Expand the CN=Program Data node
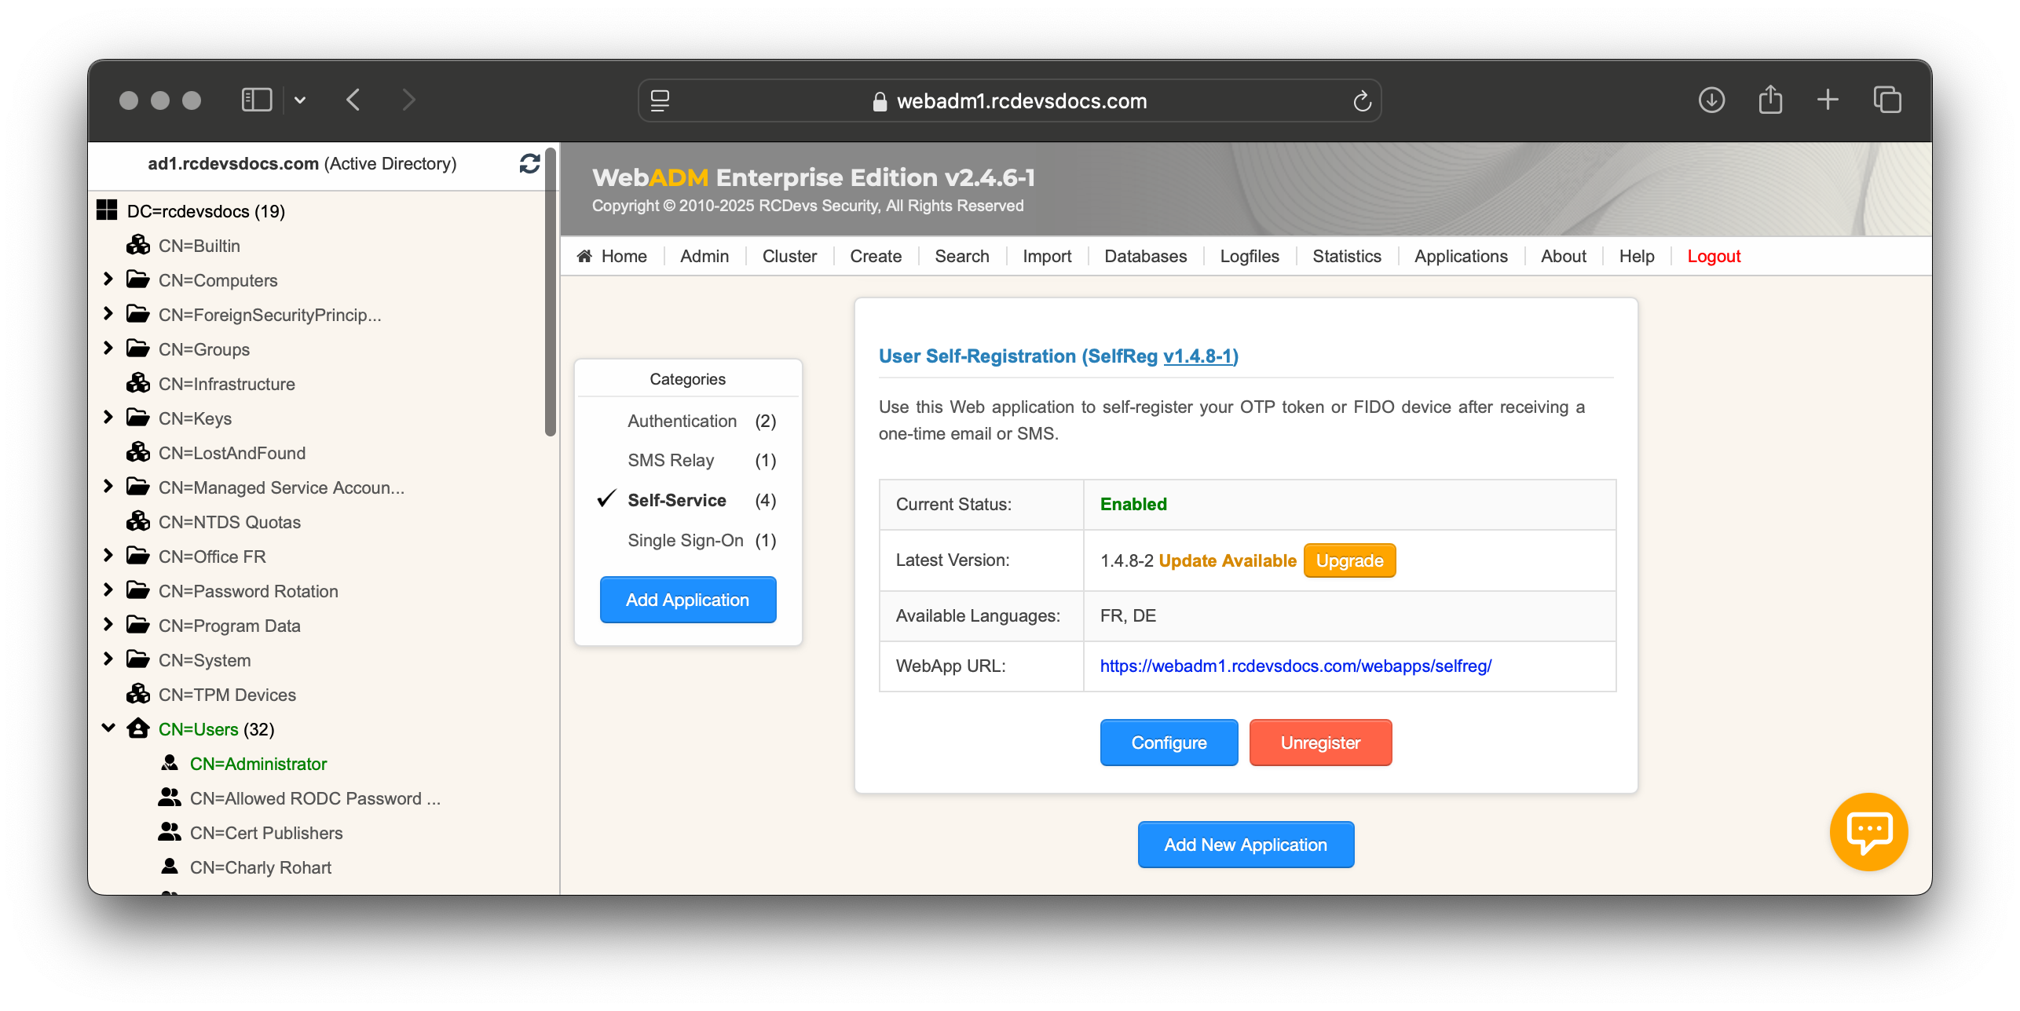This screenshot has height=1011, width=2020. (108, 625)
